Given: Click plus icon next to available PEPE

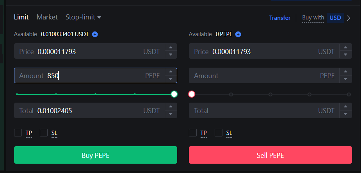Looking at the screenshot, I should [x=238, y=34].
